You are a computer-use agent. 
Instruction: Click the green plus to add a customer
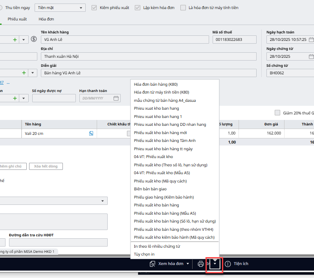(15, 39)
